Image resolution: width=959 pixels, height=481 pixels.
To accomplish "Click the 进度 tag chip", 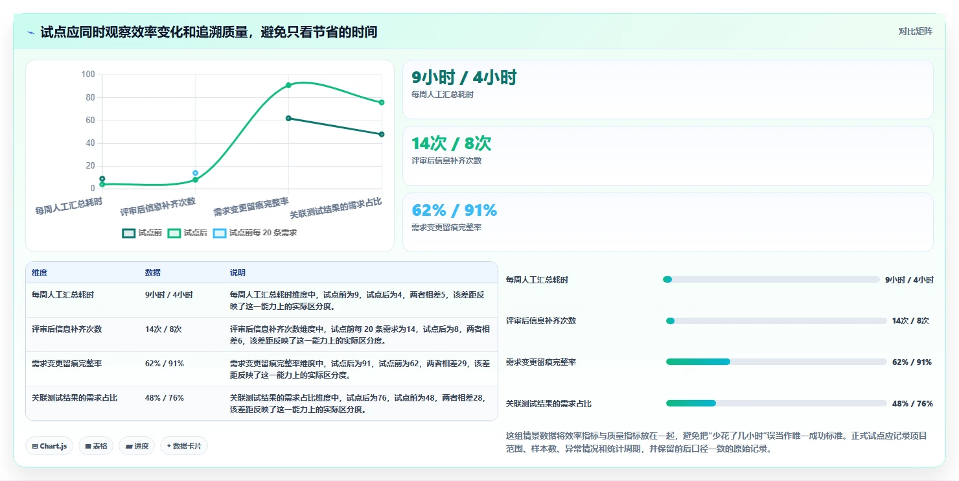I will (137, 446).
